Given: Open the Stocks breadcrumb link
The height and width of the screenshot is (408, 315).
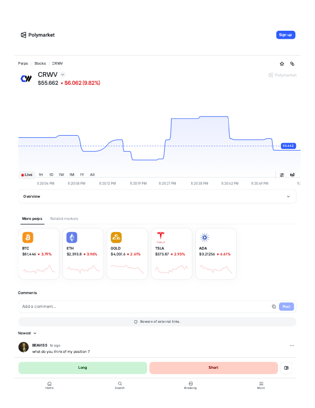Looking at the screenshot, I should (x=40, y=63).
